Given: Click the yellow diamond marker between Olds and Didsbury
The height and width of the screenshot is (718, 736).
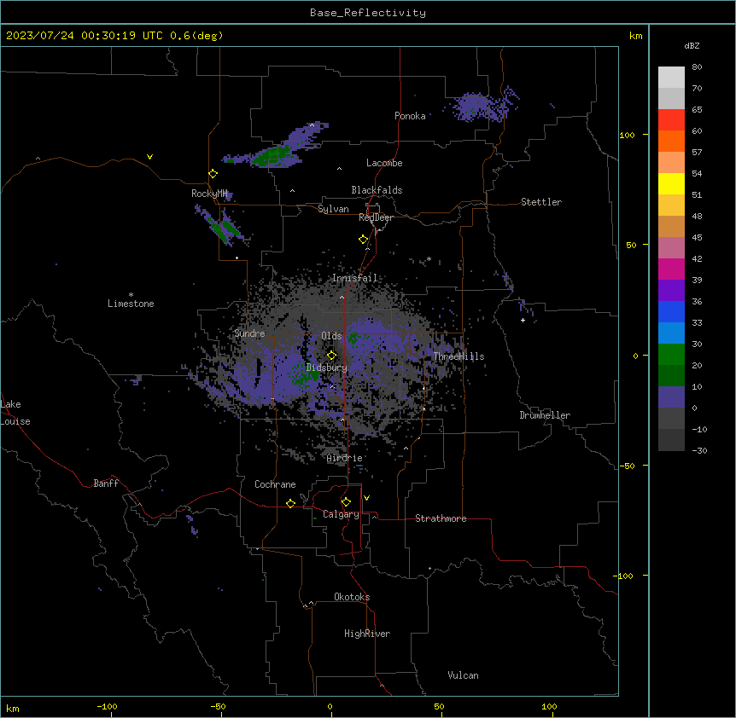Looking at the screenshot, I should point(332,356).
